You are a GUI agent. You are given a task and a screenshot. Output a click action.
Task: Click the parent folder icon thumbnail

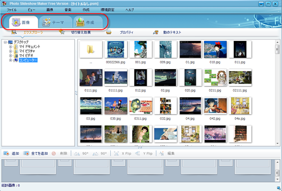pyautogui.click(x=91, y=49)
